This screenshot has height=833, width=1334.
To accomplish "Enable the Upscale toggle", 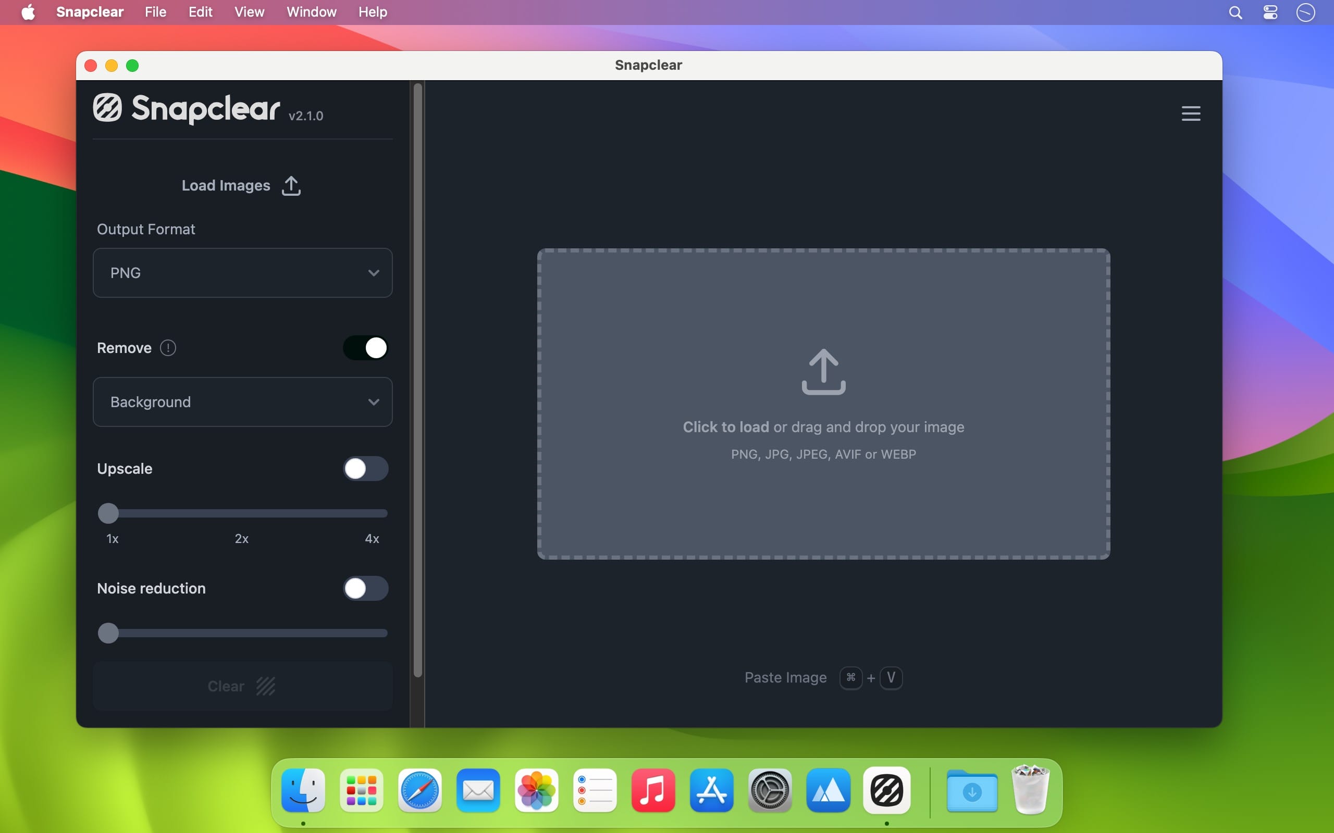I will click(x=366, y=468).
